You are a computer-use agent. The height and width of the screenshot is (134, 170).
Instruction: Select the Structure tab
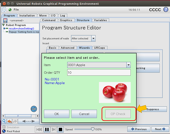coord(83,20)
